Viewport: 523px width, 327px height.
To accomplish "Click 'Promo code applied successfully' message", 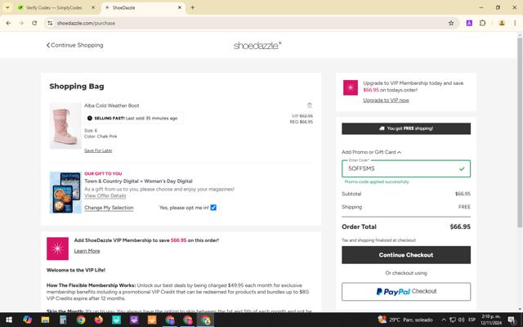I will tap(377, 181).
